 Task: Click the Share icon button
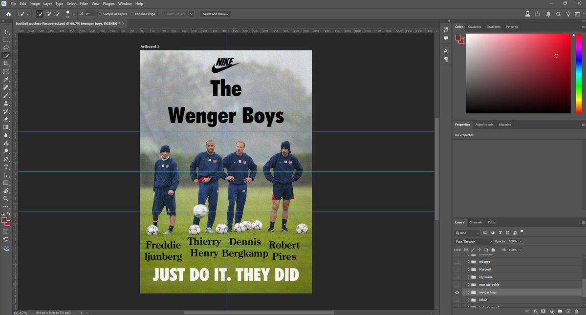[x=538, y=14]
